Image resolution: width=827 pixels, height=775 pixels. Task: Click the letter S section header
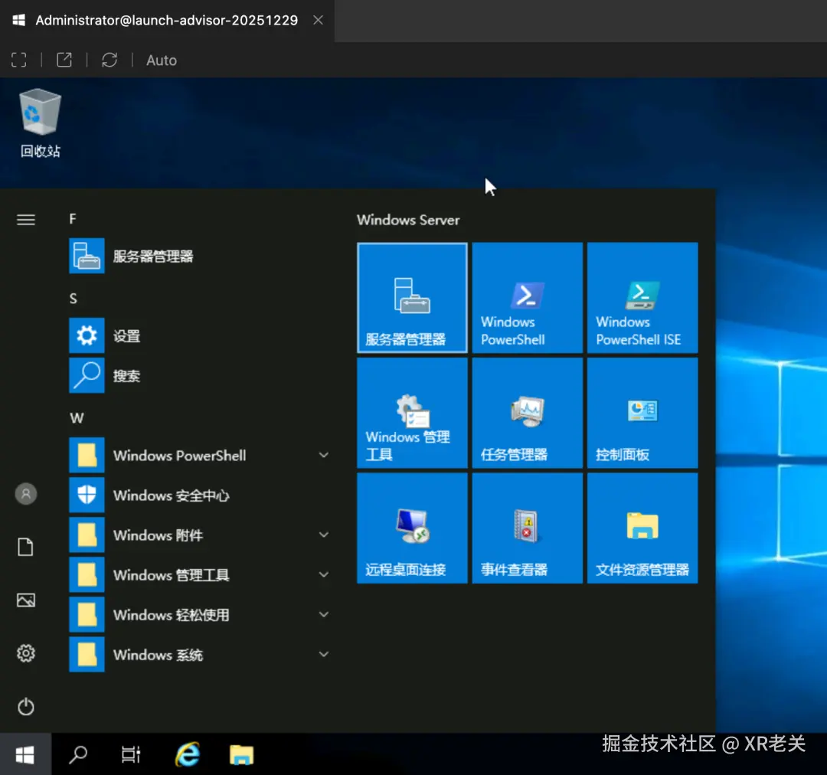(74, 299)
